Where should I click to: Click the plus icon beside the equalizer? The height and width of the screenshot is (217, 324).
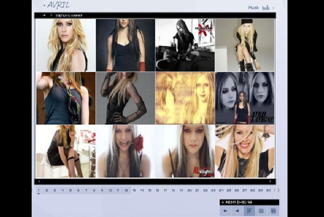tap(273, 8)
